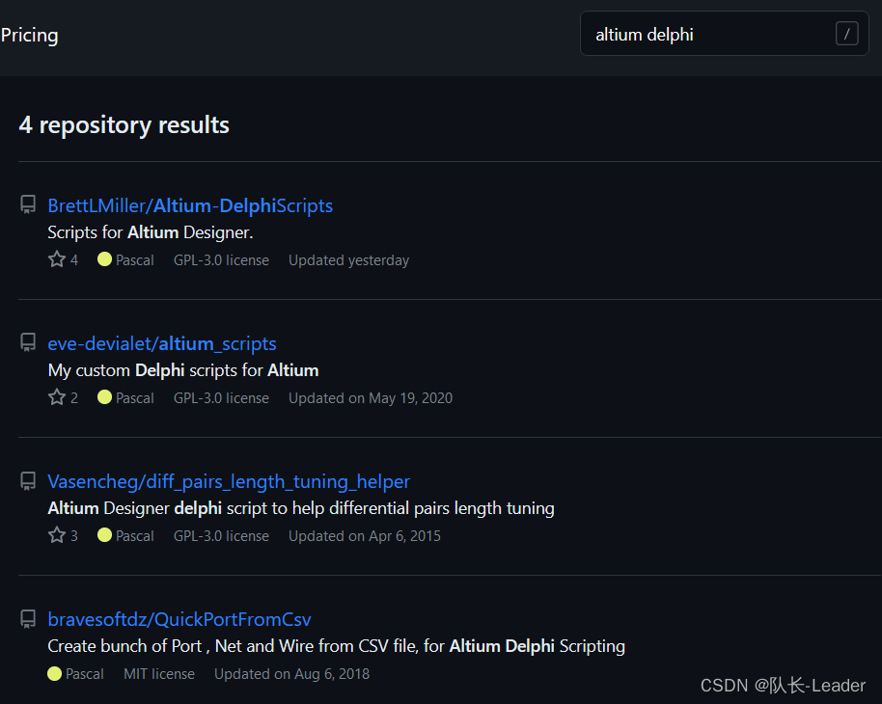Open the Pricing menu item
The height and width of the screenshot is (704, 882).
point(29,36)
